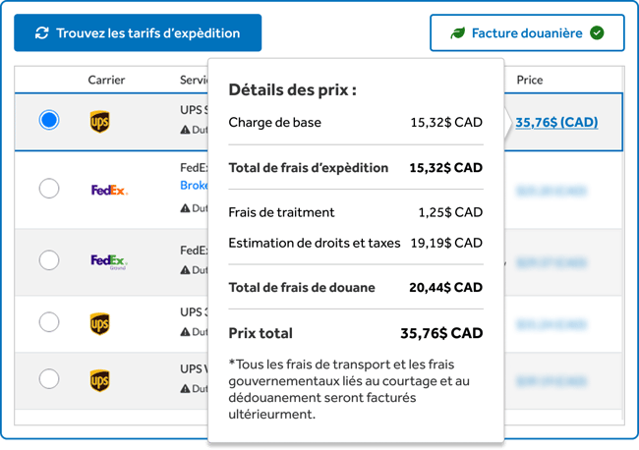Viewport: 639px width, 450px height.
Task: Click the Prix total label
Action: (261, 333)
